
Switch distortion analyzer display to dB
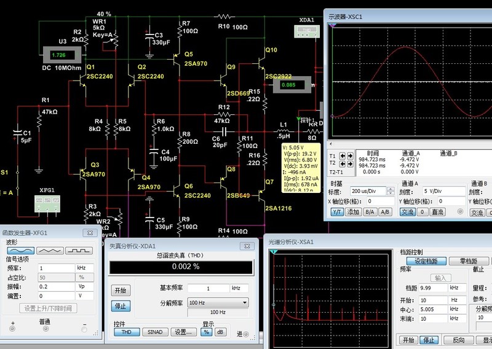[220, 332]
